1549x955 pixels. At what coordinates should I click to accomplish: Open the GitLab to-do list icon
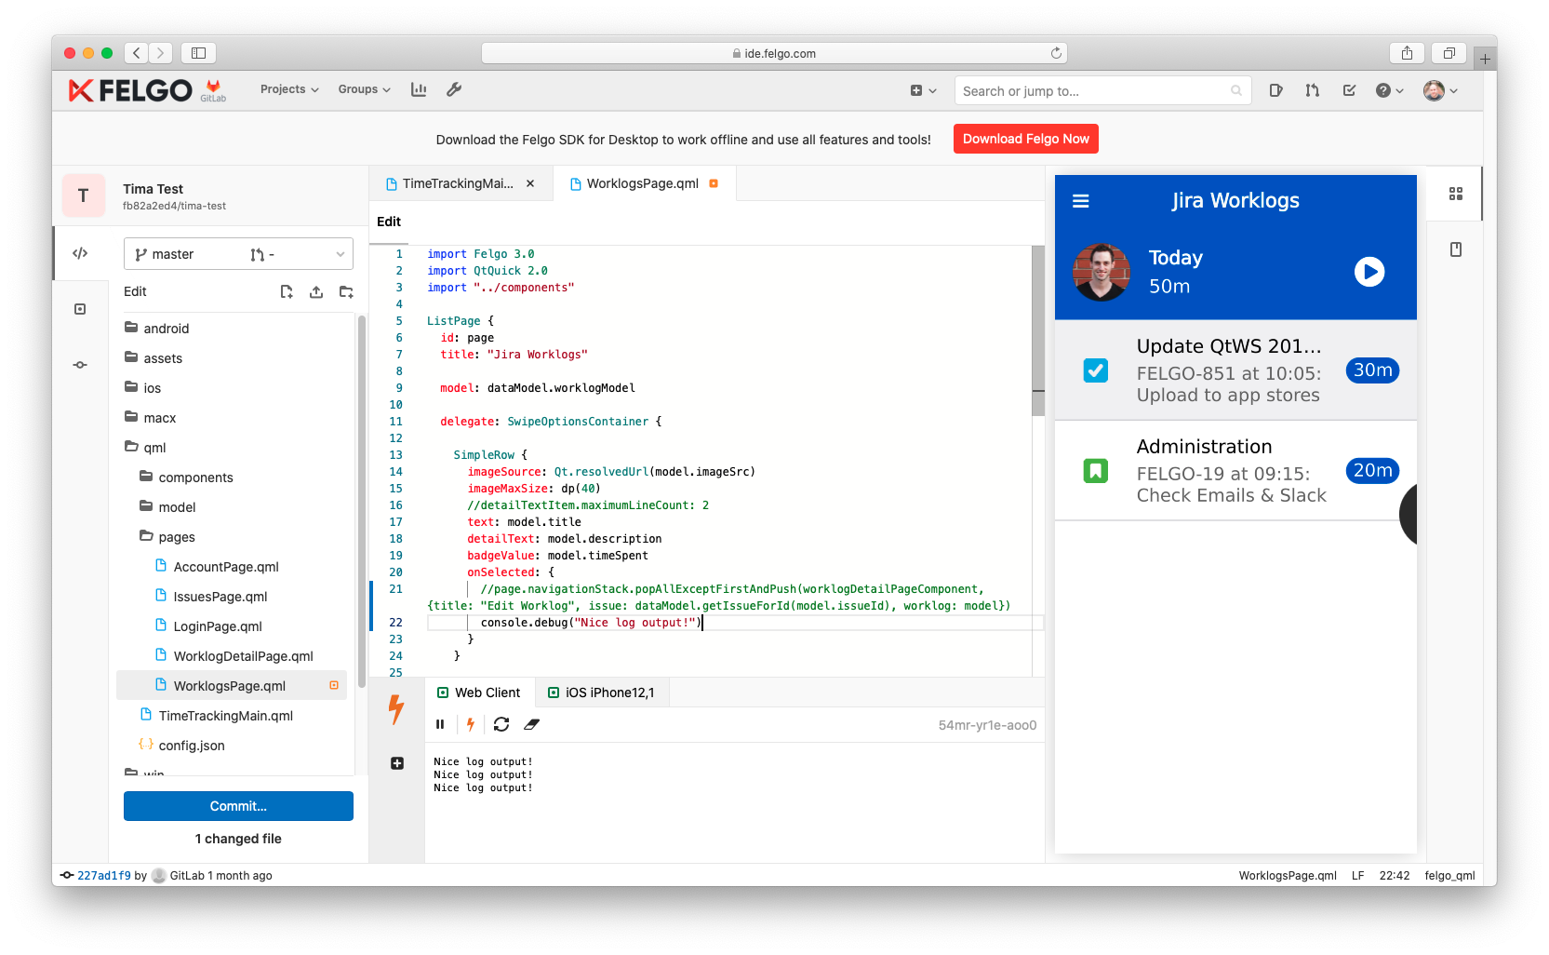(1350, 90)
